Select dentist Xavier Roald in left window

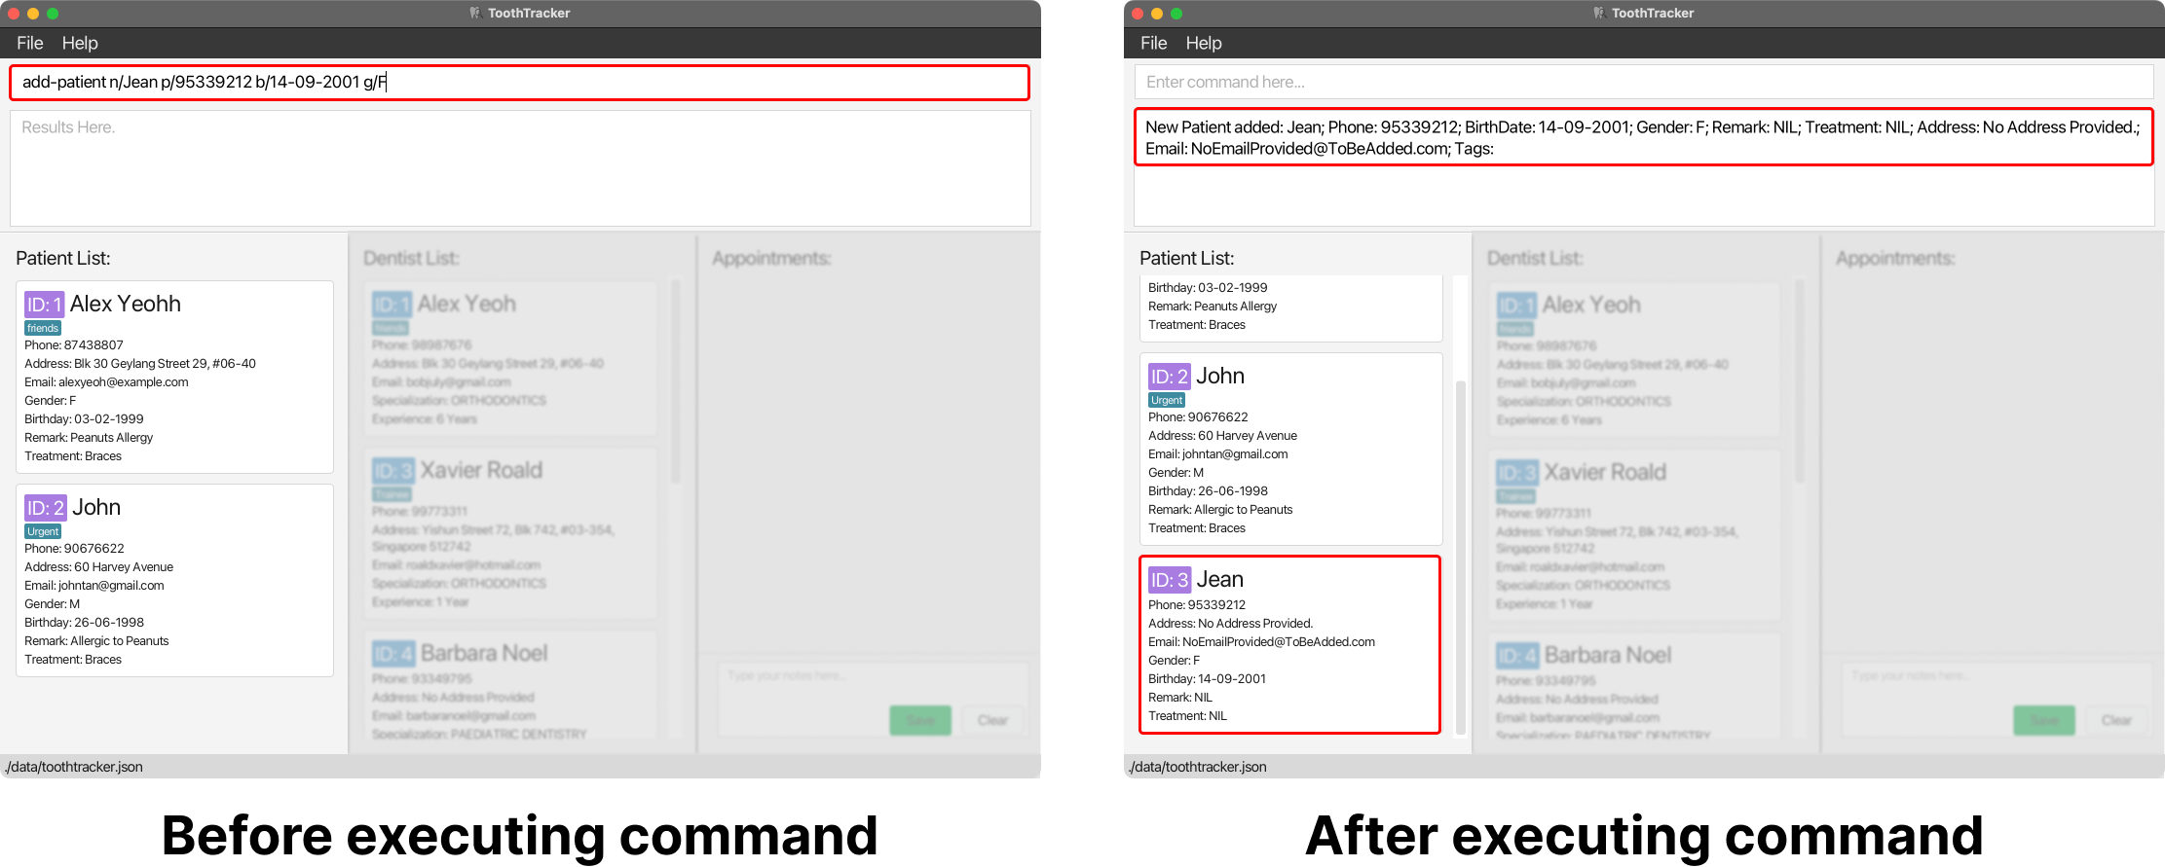point(511,533)
